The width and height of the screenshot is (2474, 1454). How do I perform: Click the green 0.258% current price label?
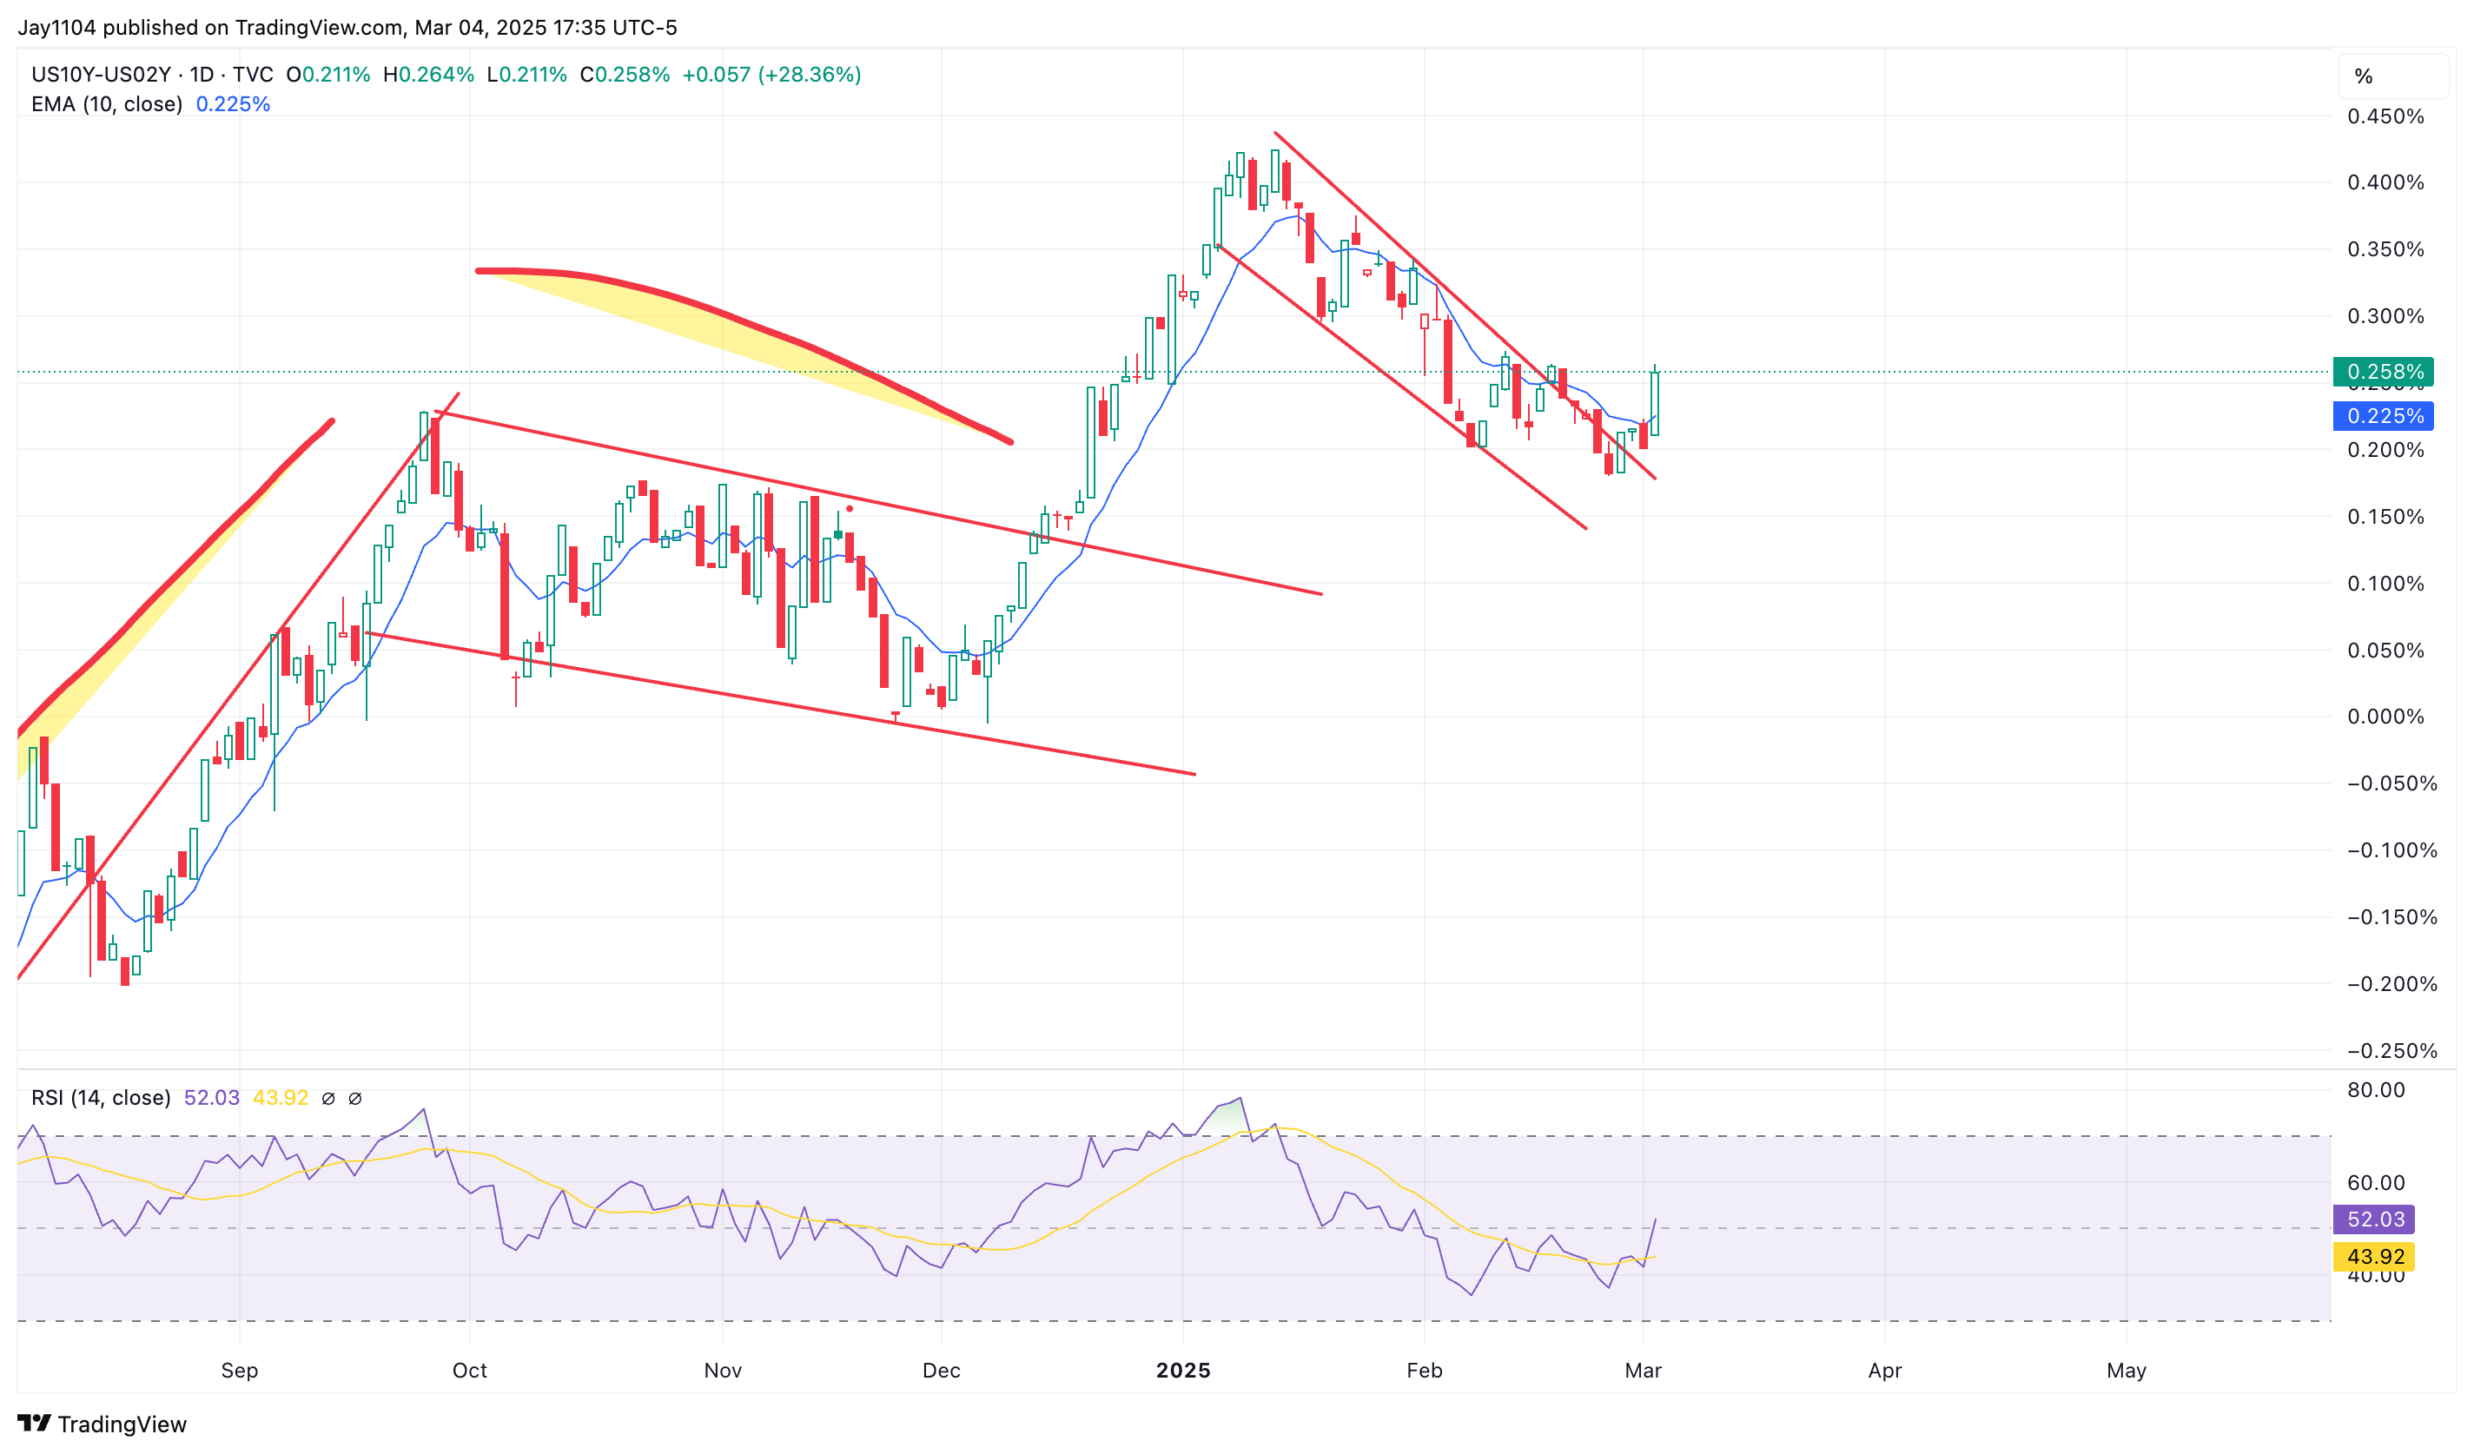coord(2383,371)
